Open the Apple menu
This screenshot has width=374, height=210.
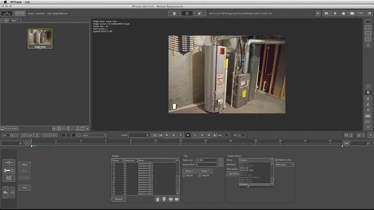coord(5,2)
